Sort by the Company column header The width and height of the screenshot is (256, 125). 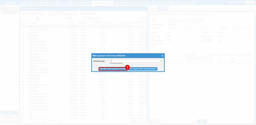48,23
